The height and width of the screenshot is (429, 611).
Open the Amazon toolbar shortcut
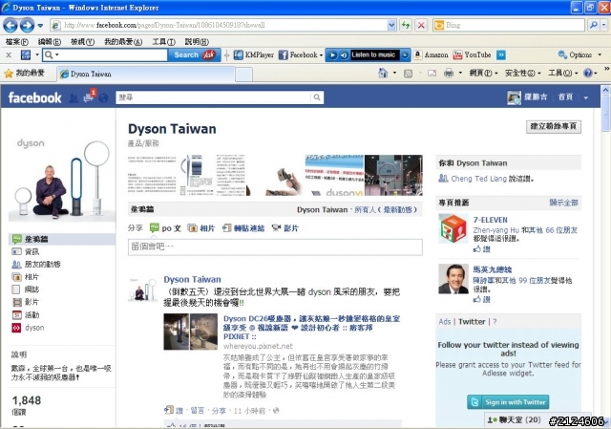431,55
